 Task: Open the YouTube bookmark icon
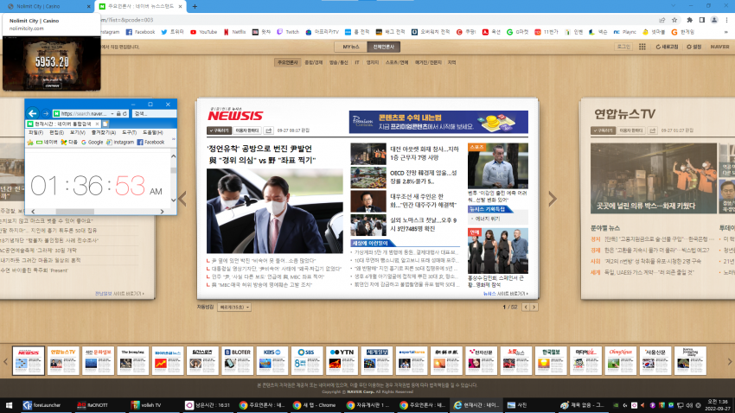point(193,32)
